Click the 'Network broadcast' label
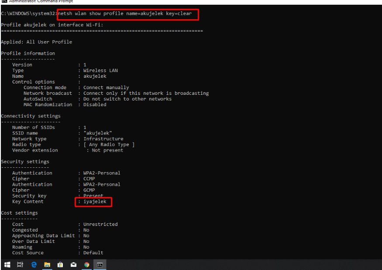This screenshot has height=270, width=382. (48, 93)
